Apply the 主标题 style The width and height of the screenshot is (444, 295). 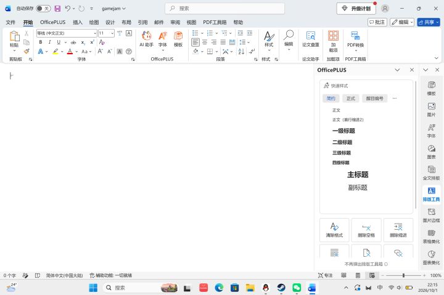point(358,174)
